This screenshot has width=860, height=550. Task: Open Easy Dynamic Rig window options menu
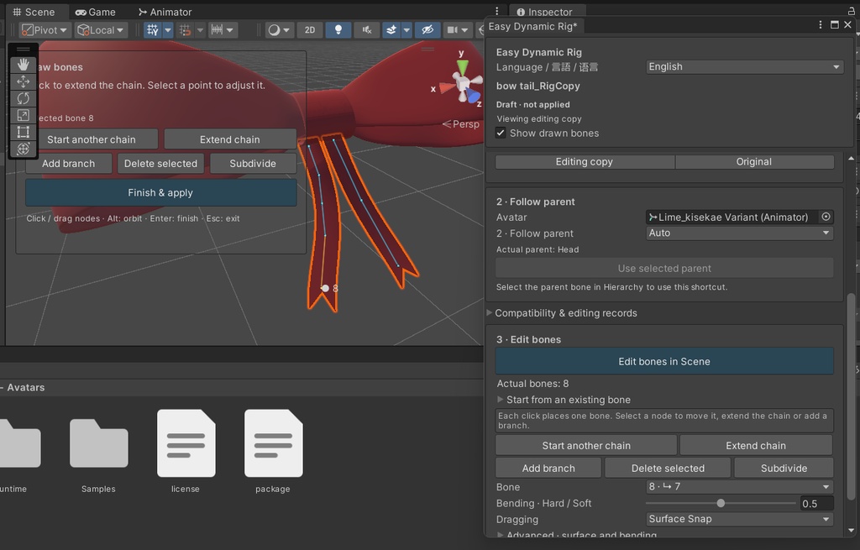820,24
